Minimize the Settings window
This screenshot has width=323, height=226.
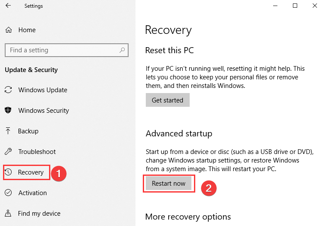tap(275, 6)
